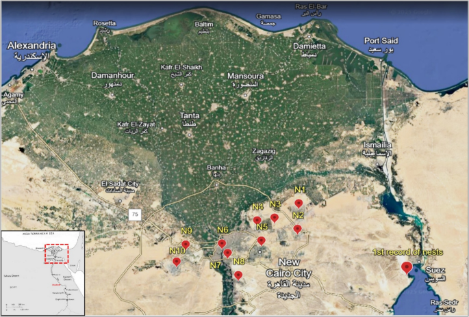Viewport: 469px width, 317px height.
Task: Click the yellow N6 label
Action: (223, 230)
